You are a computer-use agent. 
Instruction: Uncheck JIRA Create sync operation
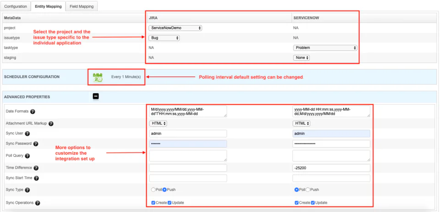coord(153,202)
